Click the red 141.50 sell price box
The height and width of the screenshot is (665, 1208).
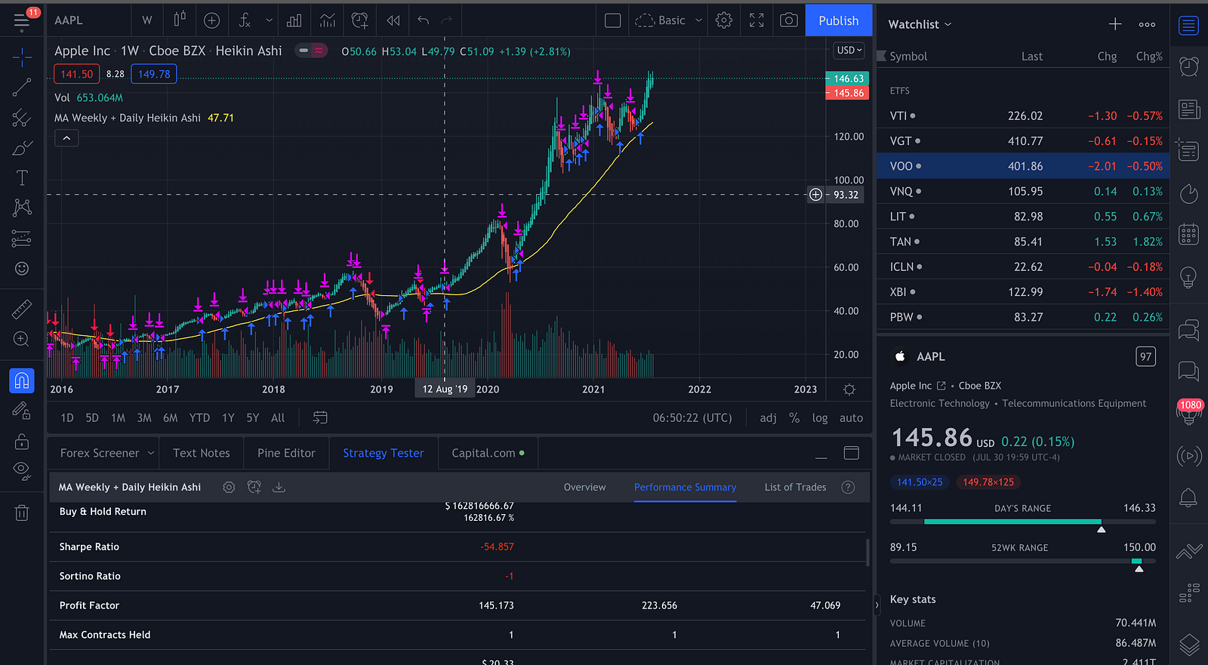[x=77, y=74]
